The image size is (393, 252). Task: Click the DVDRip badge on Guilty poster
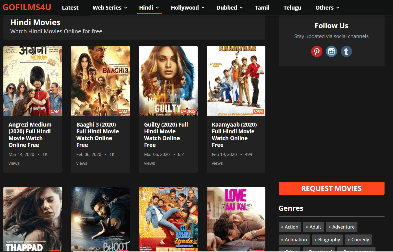188,112
